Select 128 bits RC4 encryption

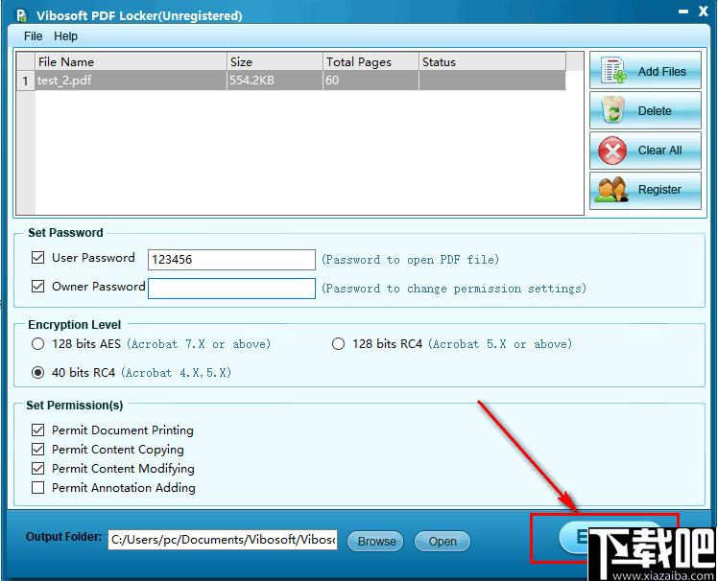click(x=338, y=343)
